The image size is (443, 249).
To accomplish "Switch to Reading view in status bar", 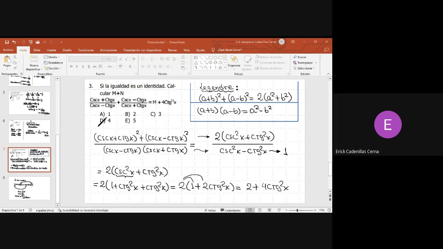I will (269, 210).
